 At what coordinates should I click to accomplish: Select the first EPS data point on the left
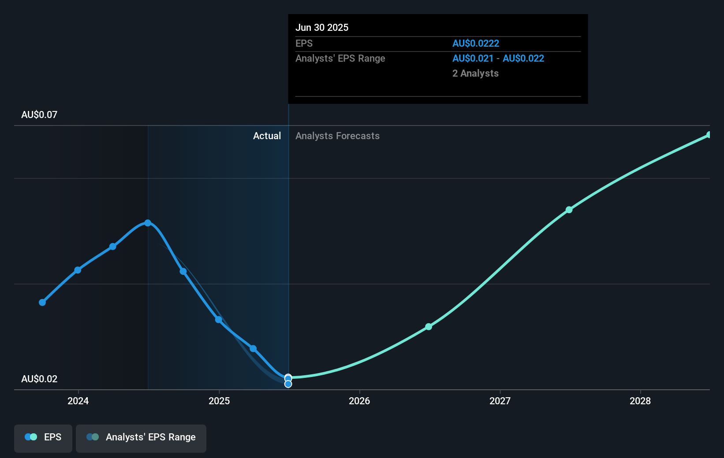coord(42,303)
